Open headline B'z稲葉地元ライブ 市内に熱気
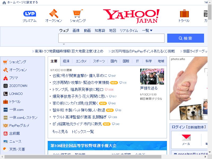Screen dimensions: 212x159 click(77, 124)
